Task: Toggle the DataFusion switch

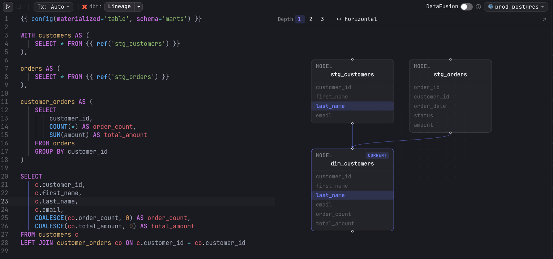Action: pyautogui.click(x=466, y=6)
